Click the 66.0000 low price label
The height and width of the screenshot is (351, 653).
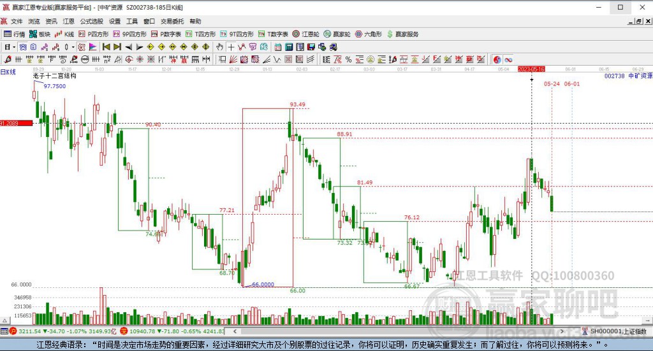click(x=263, y=285)
